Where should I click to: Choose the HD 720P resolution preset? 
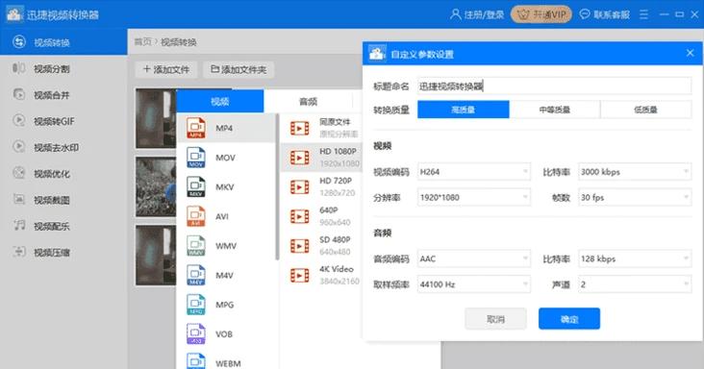point(321,187)
